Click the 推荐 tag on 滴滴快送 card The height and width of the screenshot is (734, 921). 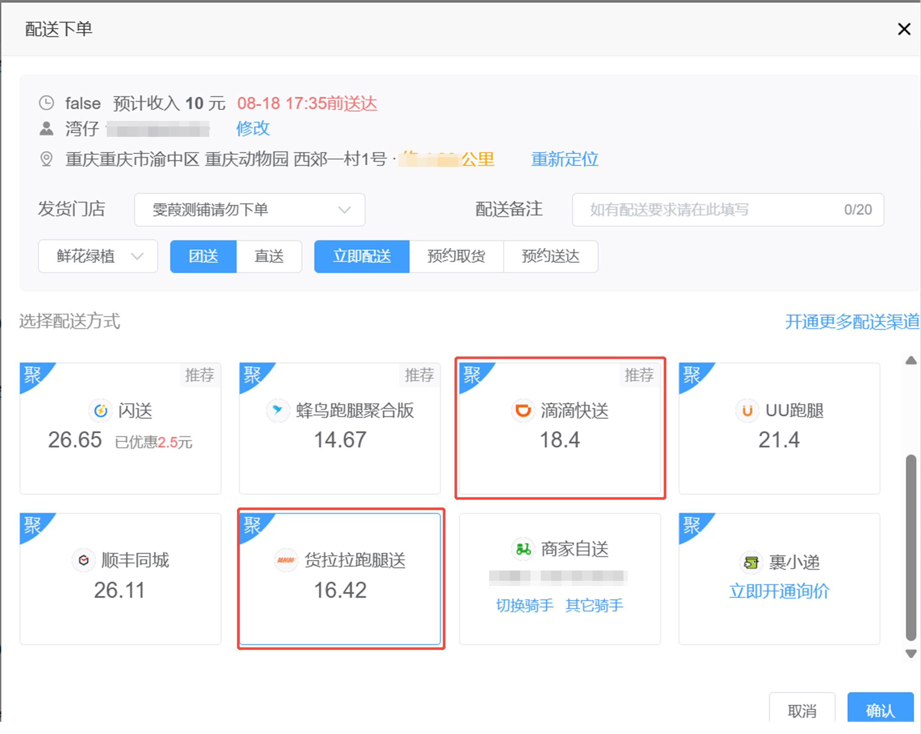639,375
